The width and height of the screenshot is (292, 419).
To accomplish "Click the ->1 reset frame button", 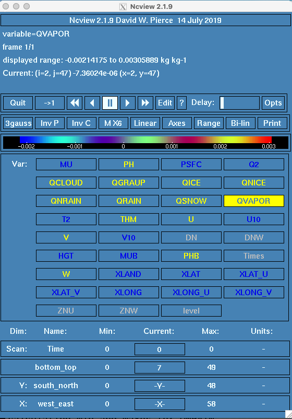I will point(50,103).
